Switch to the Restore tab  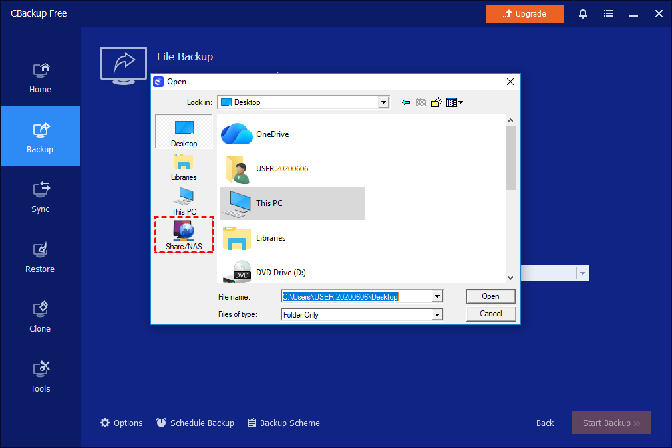point(40,256)
